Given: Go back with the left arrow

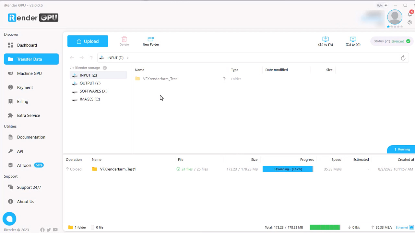Looking at the screenshot, I should pos(72,58).
